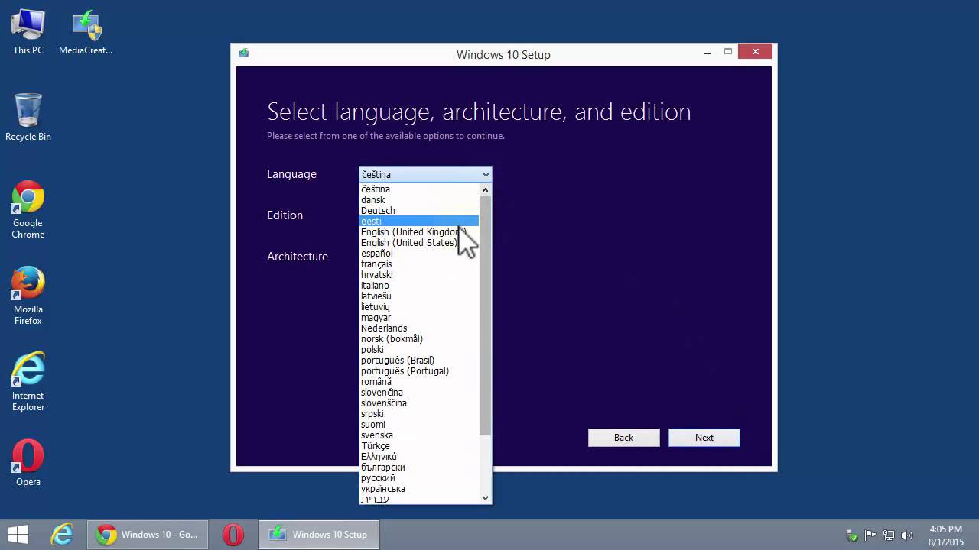The image size is (979, 550).
Task: Choose українська in the list
Action: coord(419,488)
